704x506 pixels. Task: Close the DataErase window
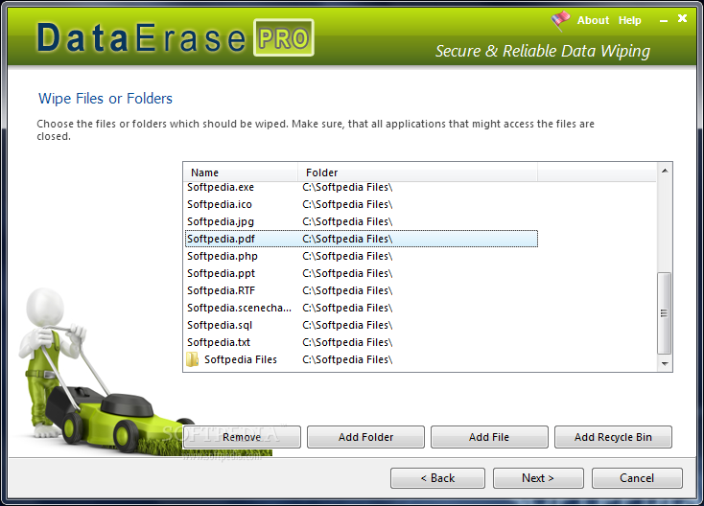(x=683, y=18)
